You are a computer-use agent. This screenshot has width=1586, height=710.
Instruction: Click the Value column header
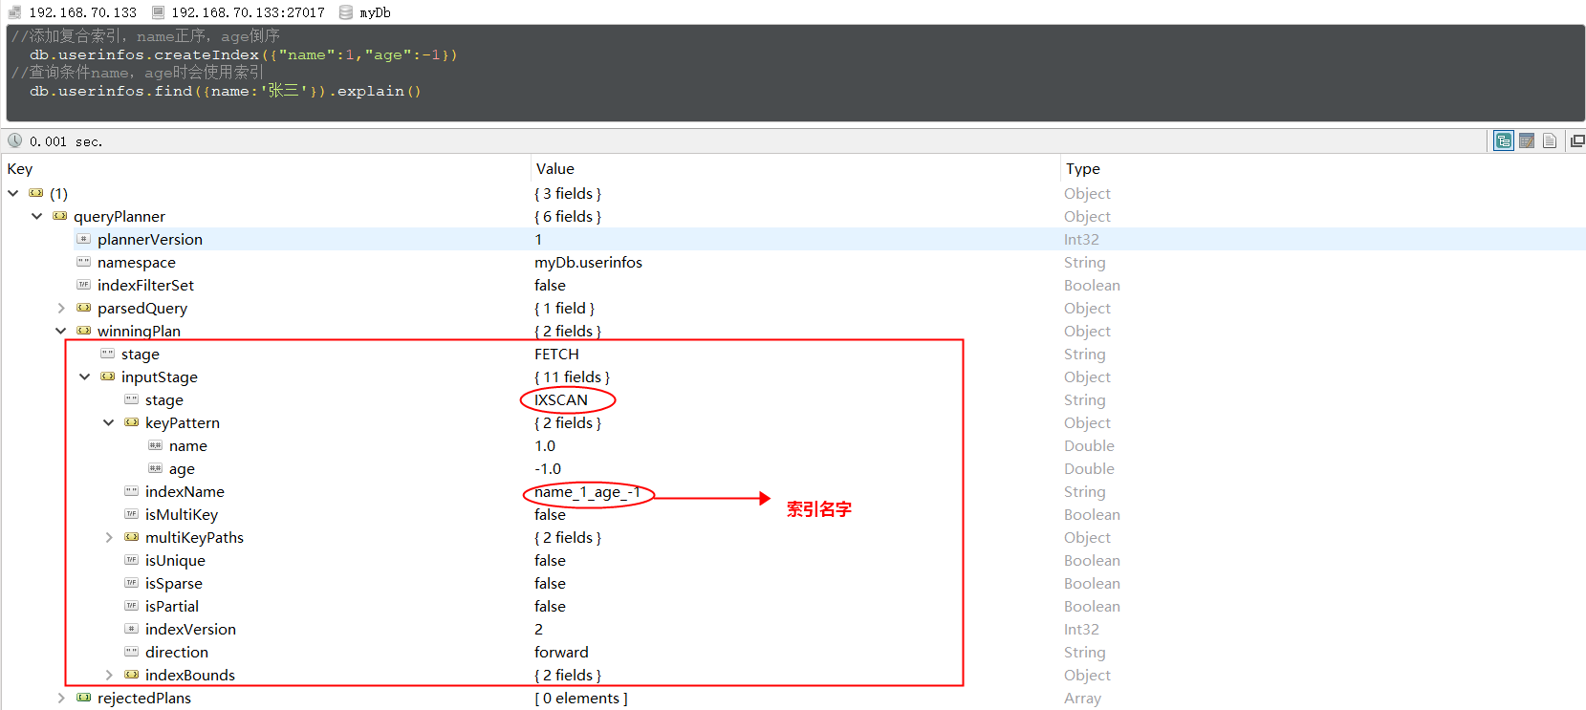555,168
